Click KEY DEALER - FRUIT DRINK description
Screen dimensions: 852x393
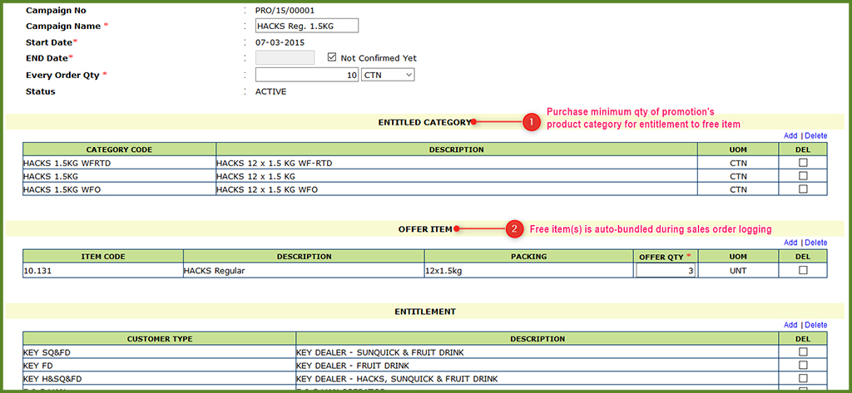pyautogui.click(x=539, y=366)
